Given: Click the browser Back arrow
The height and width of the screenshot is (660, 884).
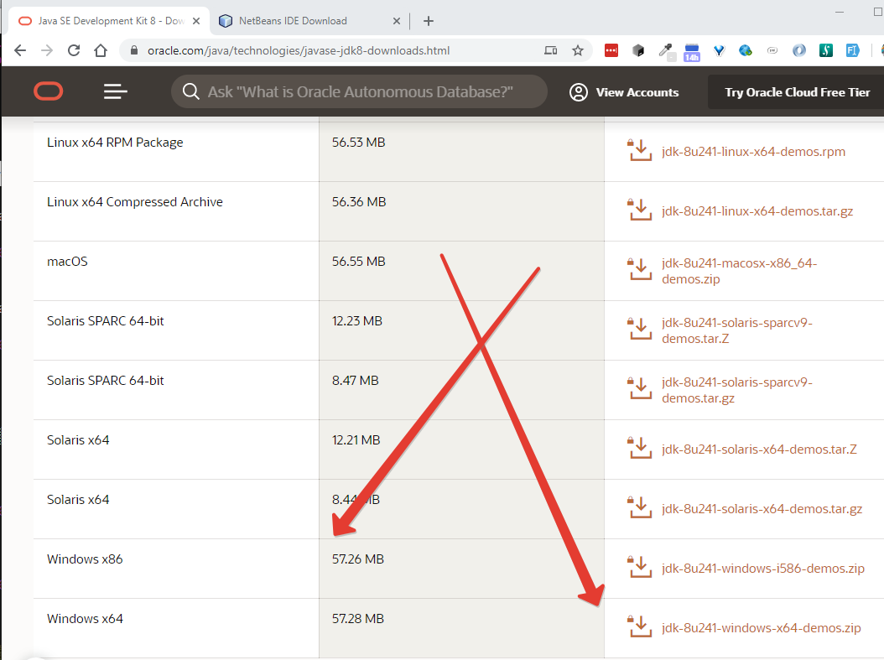Looking at the screenshot, I should click(20, 50).
